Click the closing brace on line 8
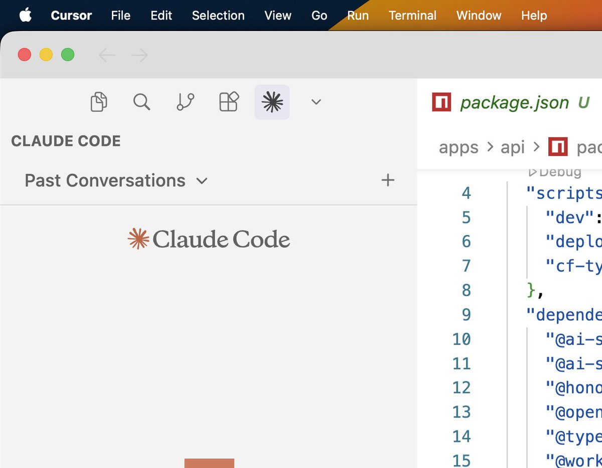This screenshot has height=468, width=602. pyautogui.click(x=531, y=291)
